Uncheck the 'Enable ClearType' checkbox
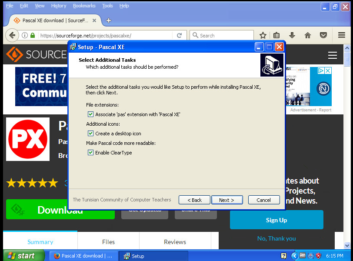 coord(90,152)
